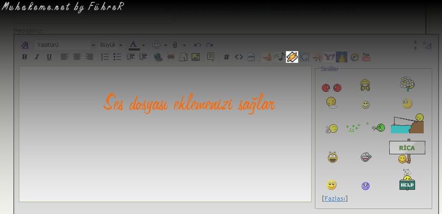The height and width of the screenshot is (214, 442).
Task: Click the remove link icon
Action: pos(171,57)
